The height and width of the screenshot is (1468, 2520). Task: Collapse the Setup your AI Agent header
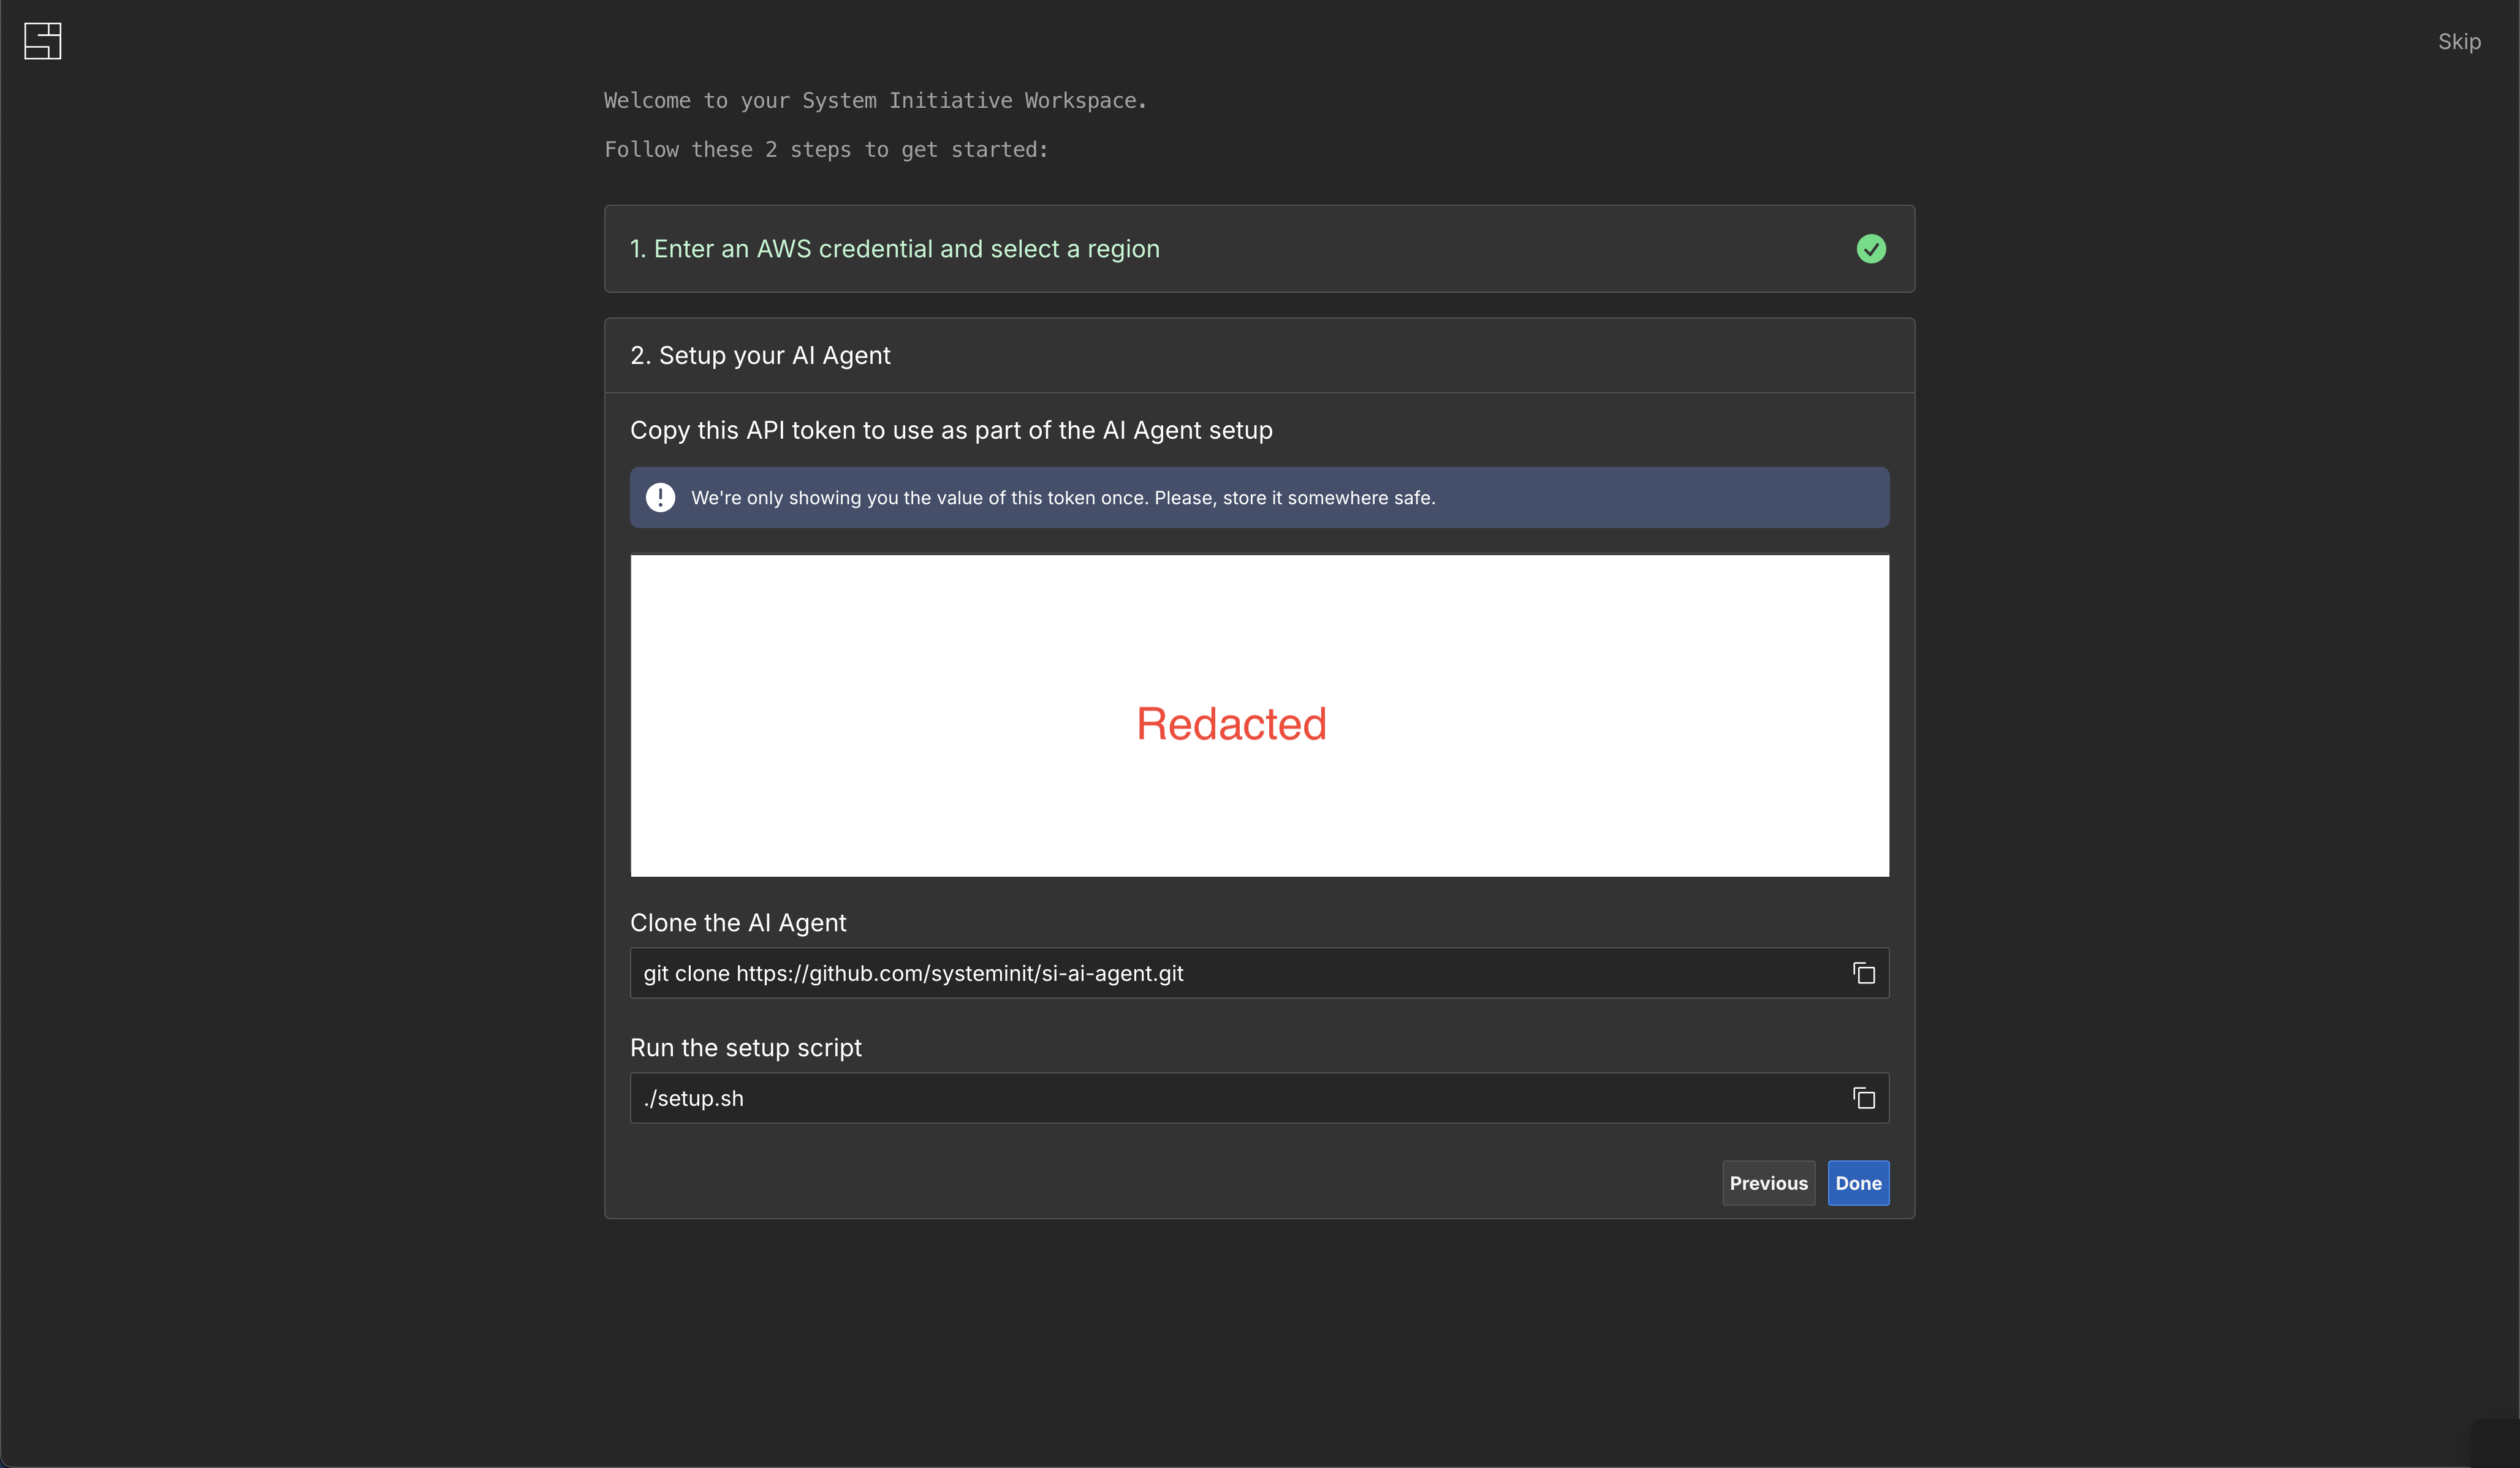(1259, 356)
